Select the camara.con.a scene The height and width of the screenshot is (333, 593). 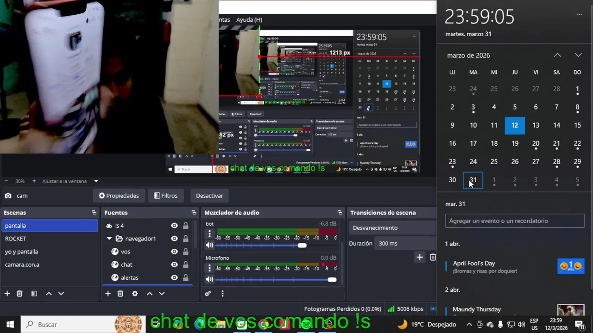click(50, 265)
